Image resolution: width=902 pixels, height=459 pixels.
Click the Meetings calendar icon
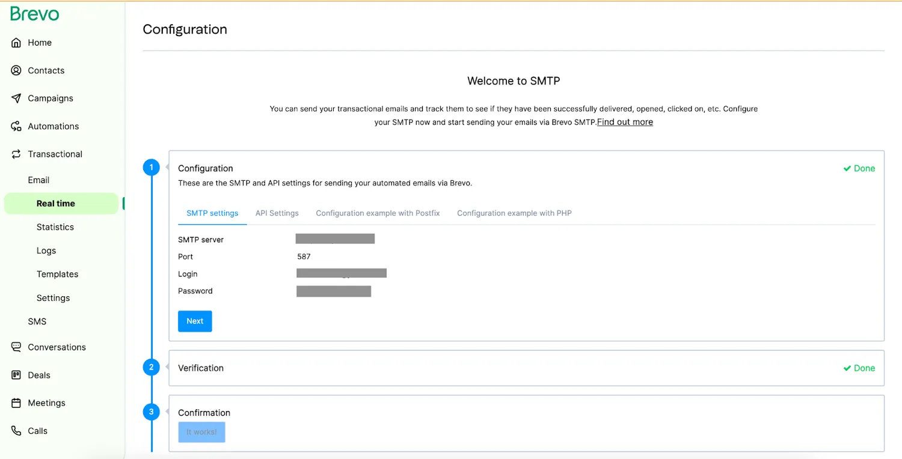coord(16,403)
